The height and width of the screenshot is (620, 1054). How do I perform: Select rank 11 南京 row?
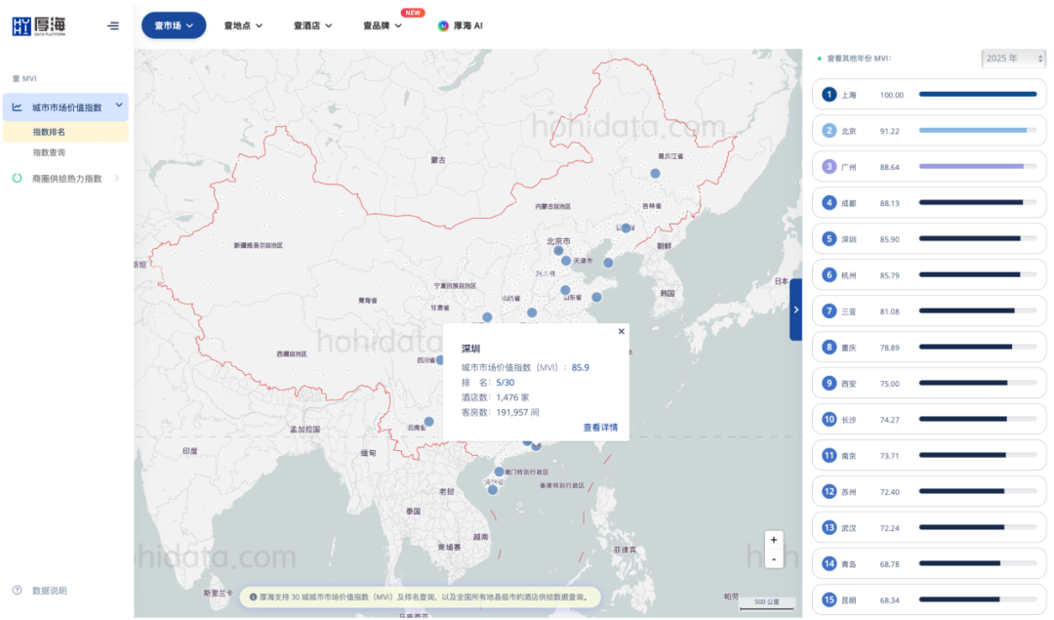(929, 456)
